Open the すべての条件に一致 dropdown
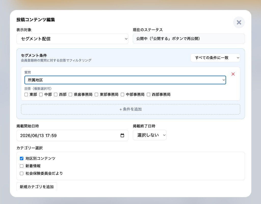 (x=215, y=58)
